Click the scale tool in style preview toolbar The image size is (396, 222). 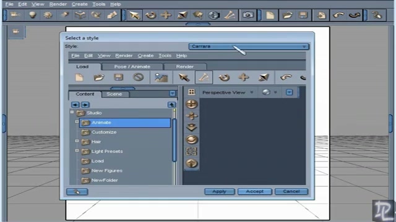(264, 77)
